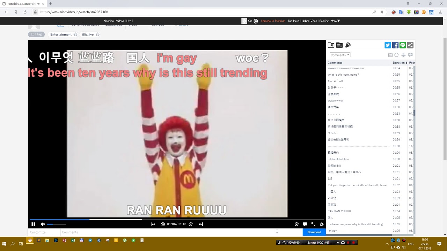The height and width of the screenshot is (251, 447).
Task: Bookmark this page in the browser
Action: coord(382,12)
